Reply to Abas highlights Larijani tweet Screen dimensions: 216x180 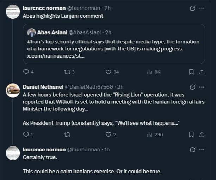point(26,72)
